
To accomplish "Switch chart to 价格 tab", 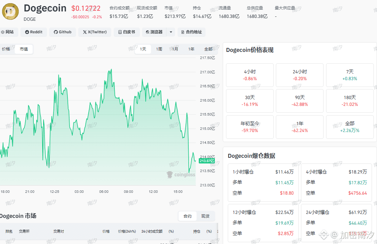I will click(6, 49).
